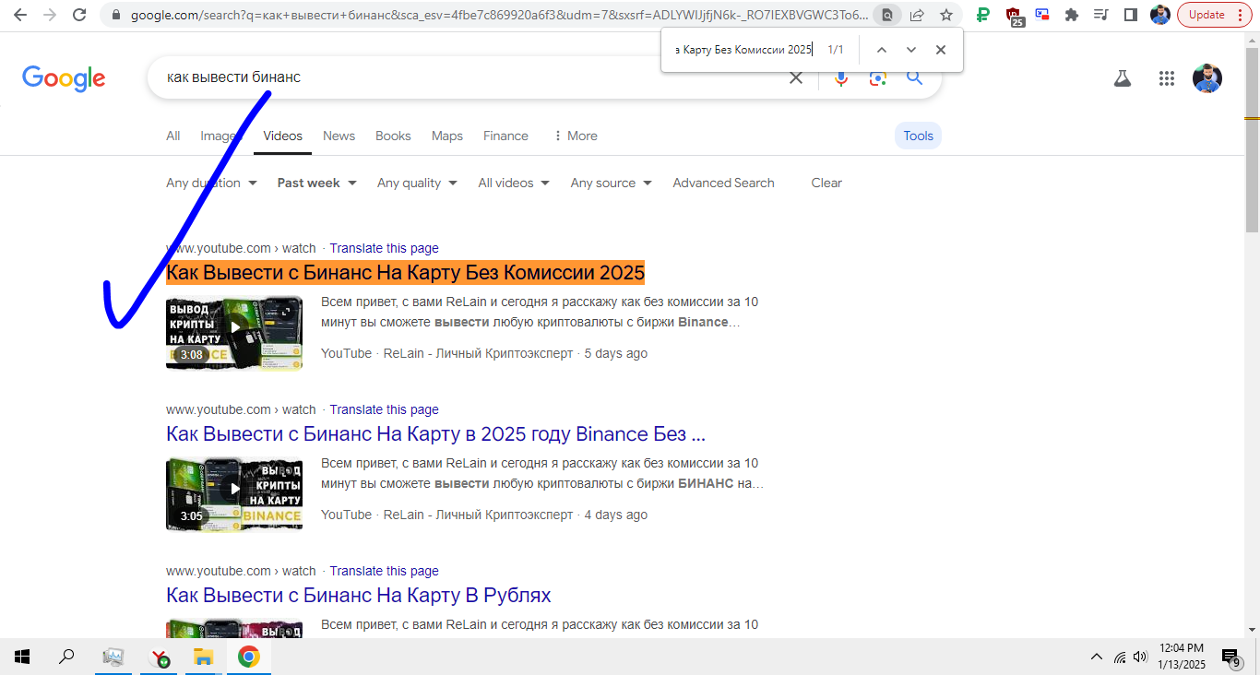The image size is (1260, 675).
Task: Click the browser forward arrow
Action: 50,15
